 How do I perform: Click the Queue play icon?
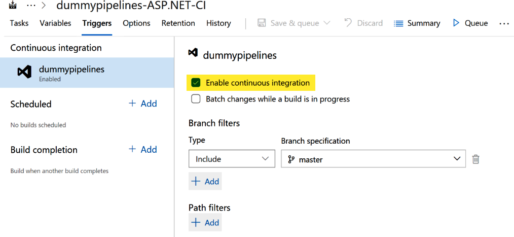coord(456,23)
